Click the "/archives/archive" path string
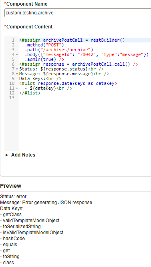 pos(65,50)
